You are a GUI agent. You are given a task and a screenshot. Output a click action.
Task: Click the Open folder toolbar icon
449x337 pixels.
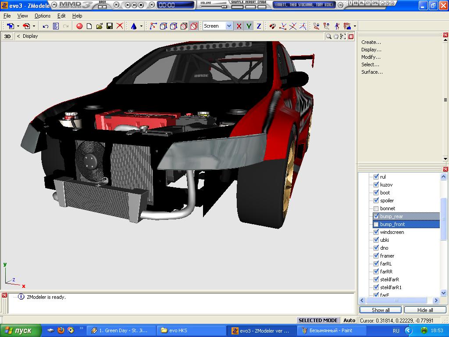[100, 26]
